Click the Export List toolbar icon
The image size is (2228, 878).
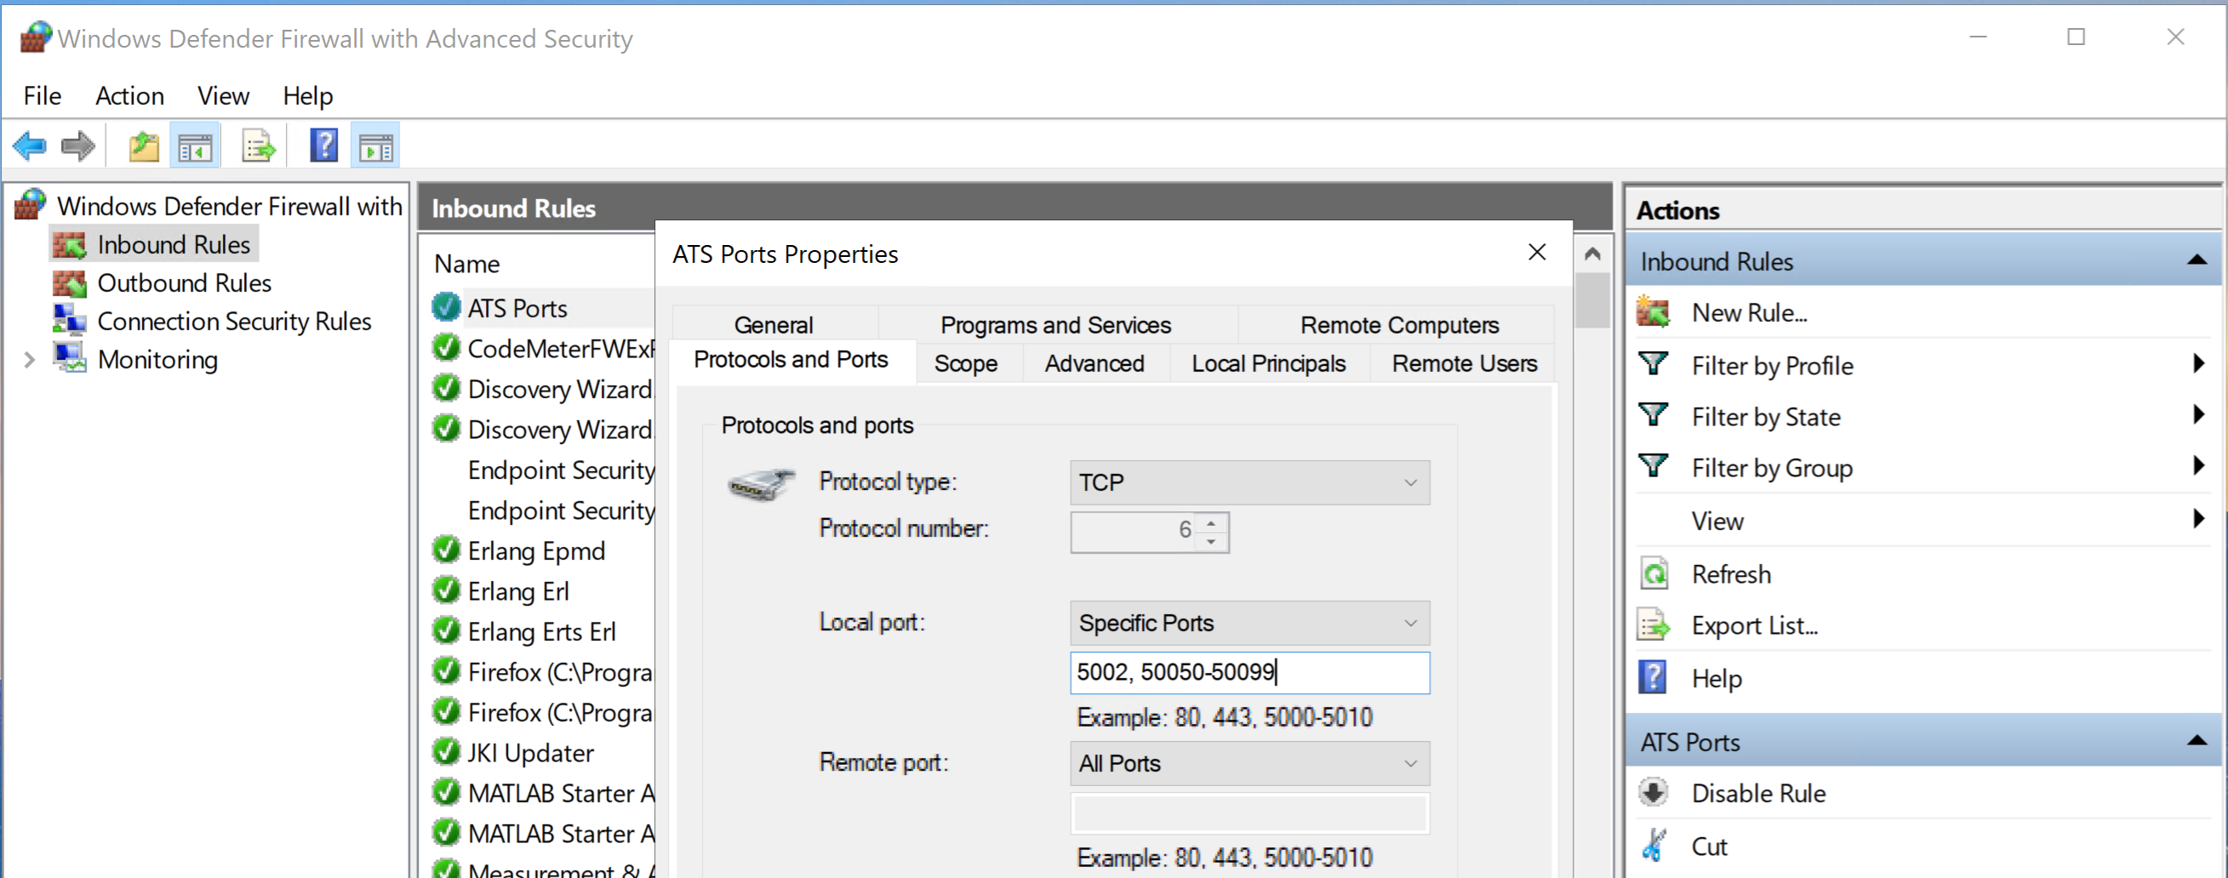(x=258, y=146)
